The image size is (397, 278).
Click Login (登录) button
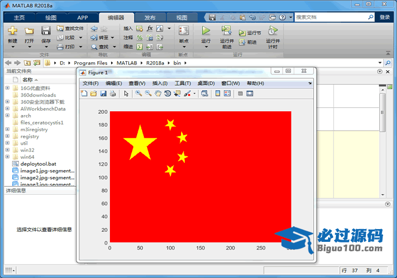pos(385,17)
